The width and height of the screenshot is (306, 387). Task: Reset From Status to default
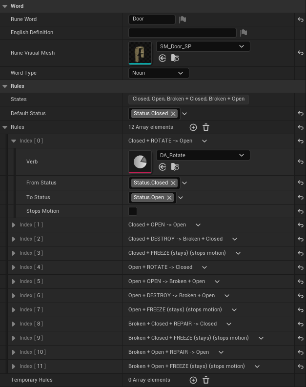click(300, 183)
